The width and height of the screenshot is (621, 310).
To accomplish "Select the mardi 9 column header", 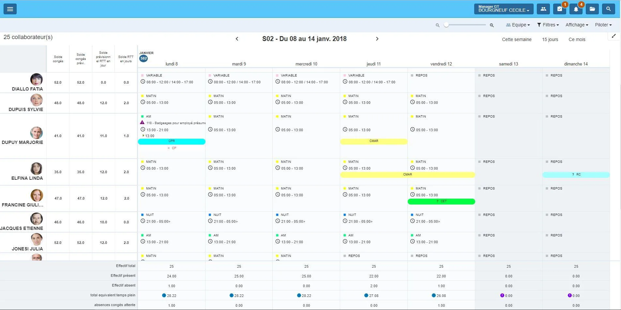I will click(239, 64).
